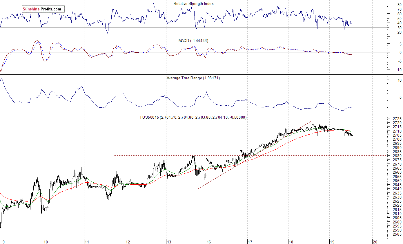403x244 pixels.
Task: Click the -5 label on MACD axis
Action: 400,61
